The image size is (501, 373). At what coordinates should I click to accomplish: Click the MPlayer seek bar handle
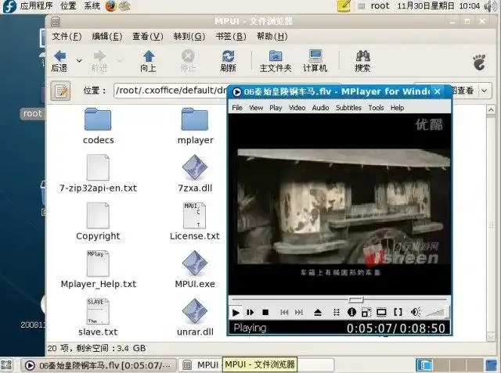pos(355,299)
